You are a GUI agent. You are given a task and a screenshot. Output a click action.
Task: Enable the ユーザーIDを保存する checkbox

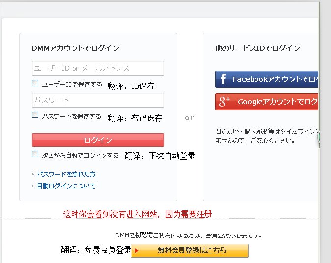pyautogui.click(x=35, y=84)
